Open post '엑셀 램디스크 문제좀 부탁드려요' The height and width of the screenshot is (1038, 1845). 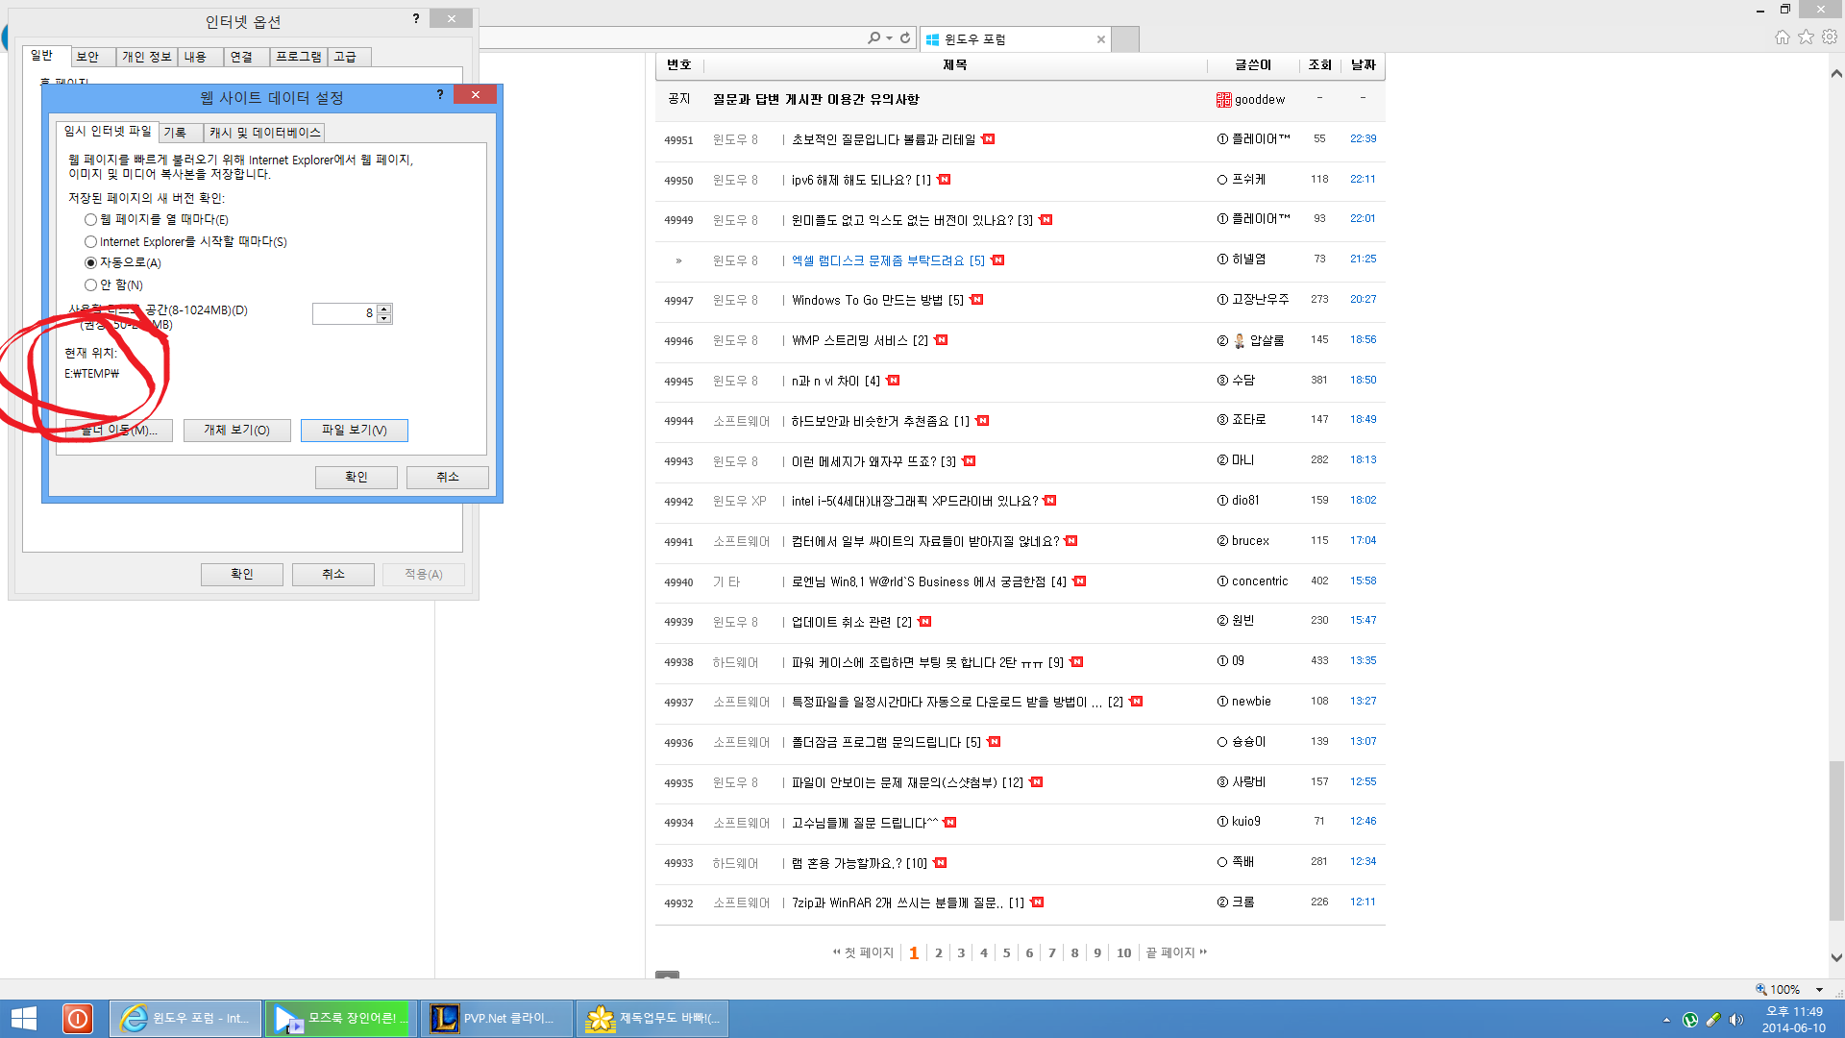pyautogui.click(x=877, y=260)
